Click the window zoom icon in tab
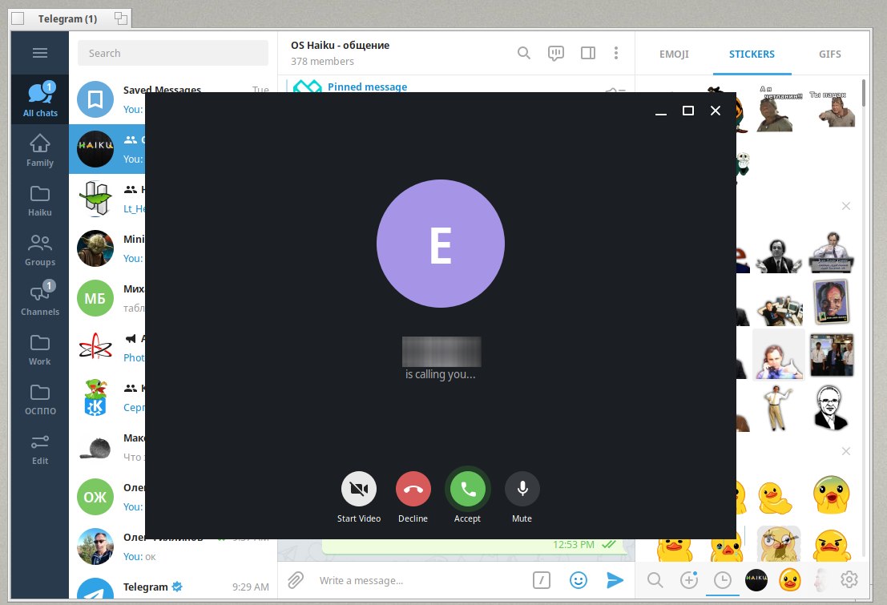The width and height of the screenshot is (887, 605). click(x=120, y=18)
